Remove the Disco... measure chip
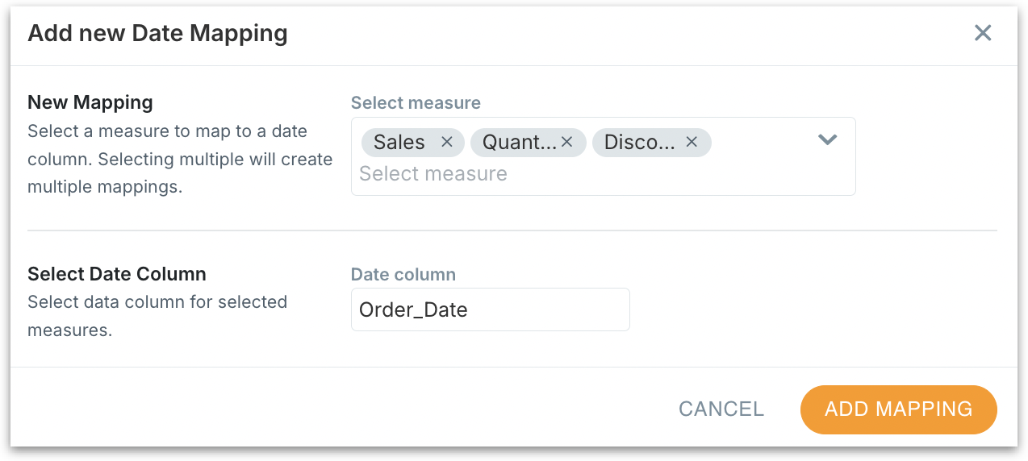 coord(692,142)
